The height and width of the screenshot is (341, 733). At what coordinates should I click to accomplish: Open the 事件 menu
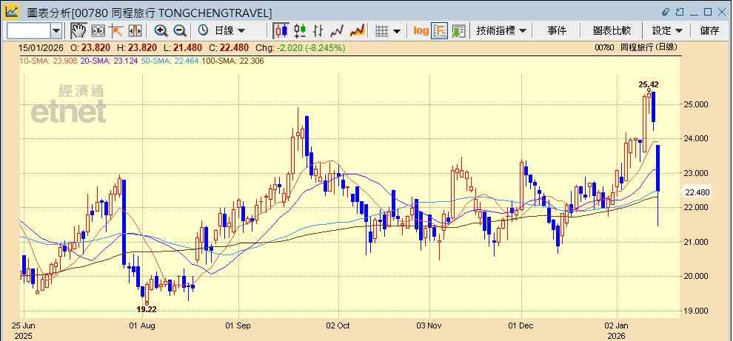(557, 31)
